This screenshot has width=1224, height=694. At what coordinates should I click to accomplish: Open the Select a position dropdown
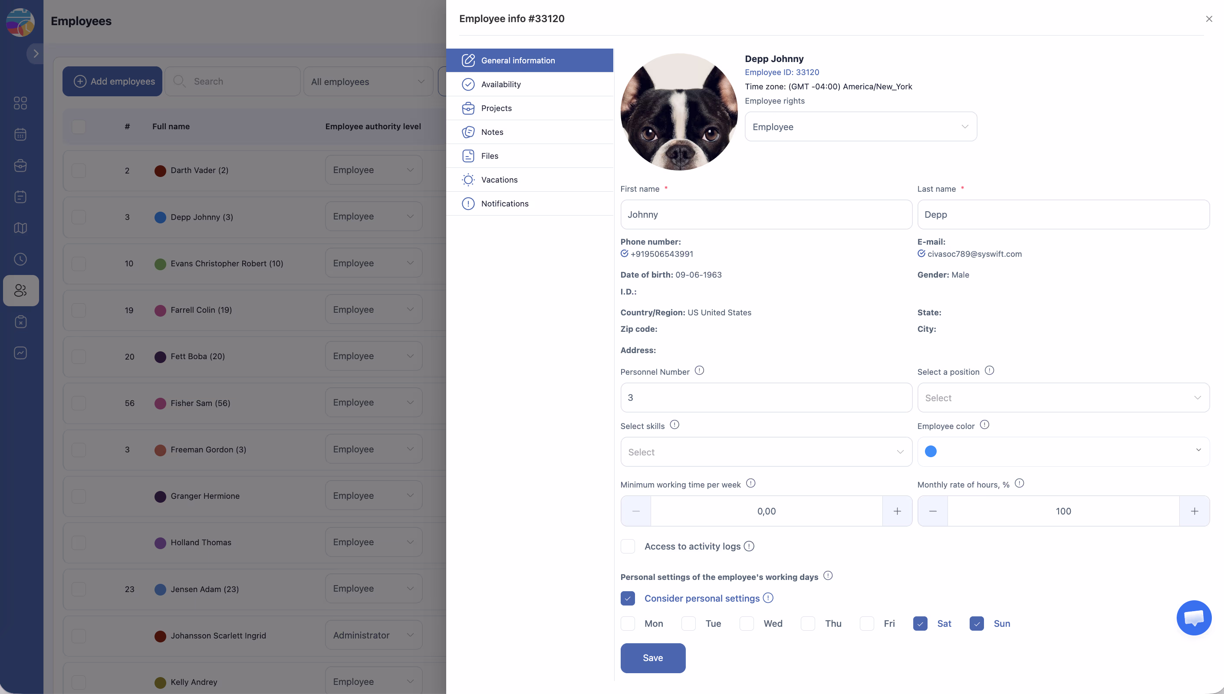[1063, 397]
